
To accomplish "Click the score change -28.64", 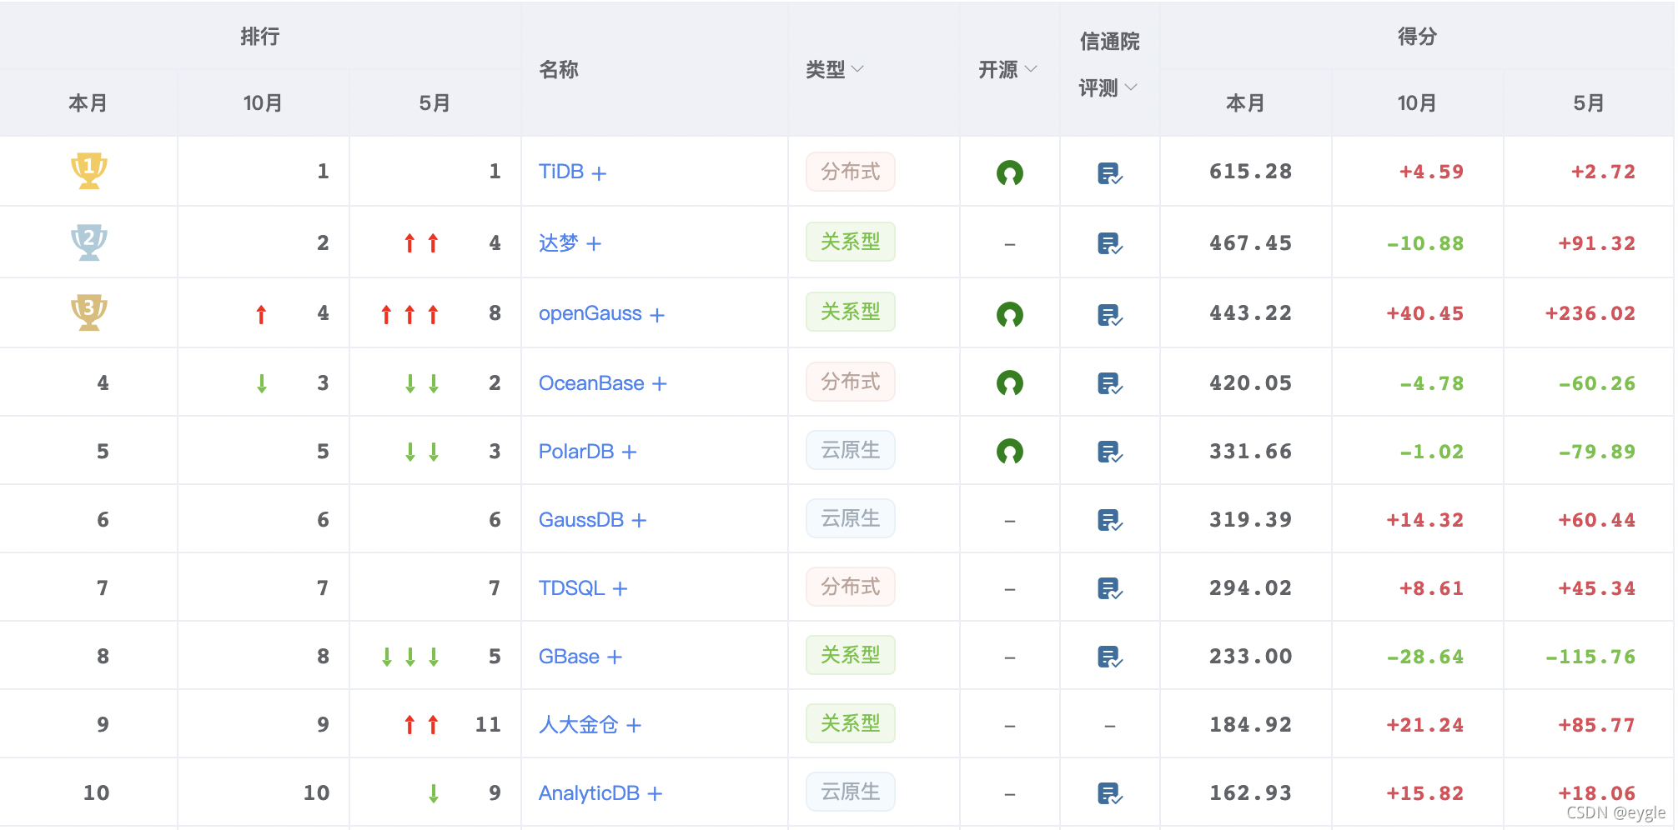I will (1424, 657).
